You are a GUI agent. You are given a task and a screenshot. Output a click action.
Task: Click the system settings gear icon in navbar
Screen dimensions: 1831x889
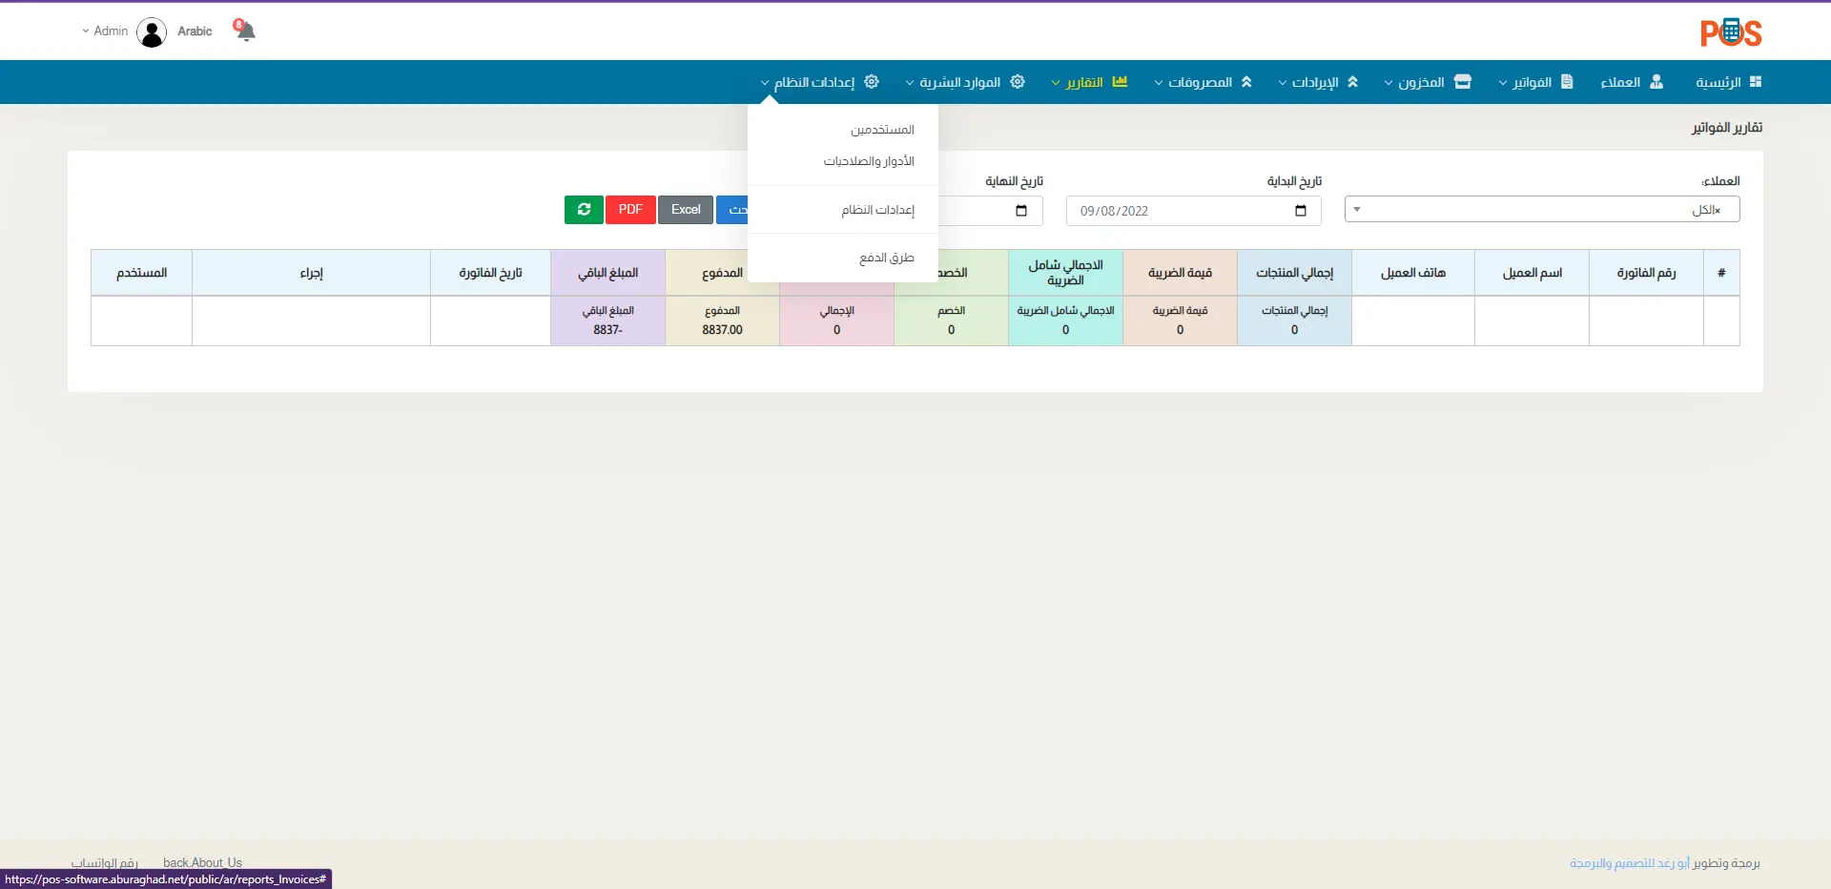(x=872, y=82)
